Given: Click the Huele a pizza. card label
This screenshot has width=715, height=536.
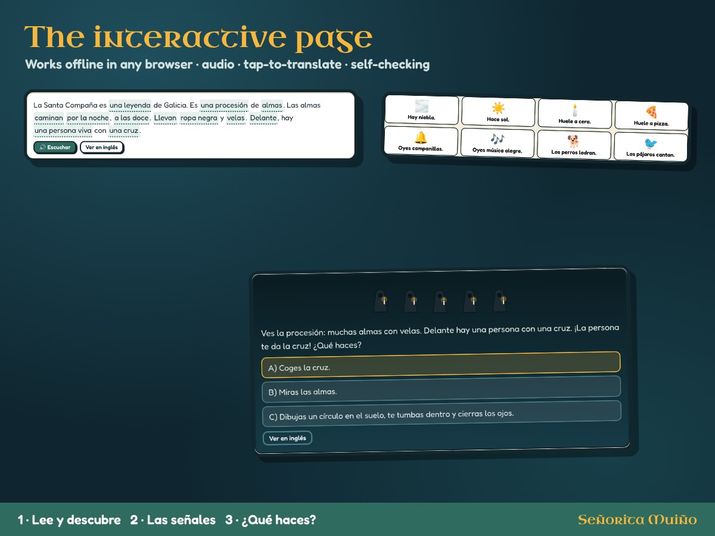Looking at the screenshot, I should (651, 123).
